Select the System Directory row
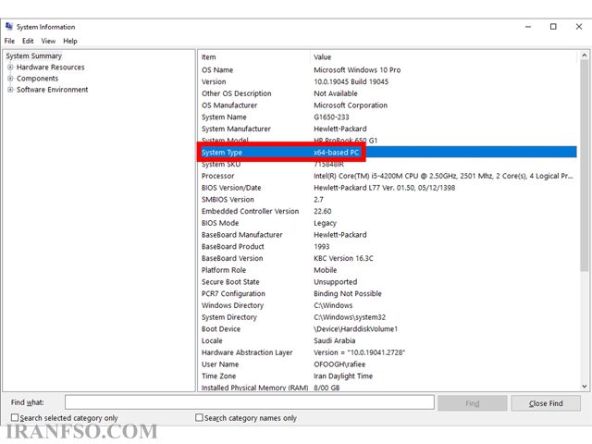Viewport: 592px width, 444px height. point(388,317)
